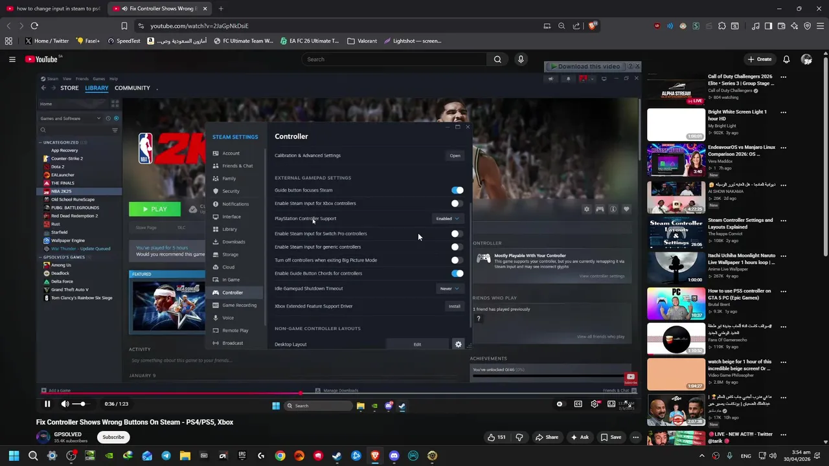The image size is (829, 466).
Task: Start YouTube voice search microphone
Action: point(521,59)
